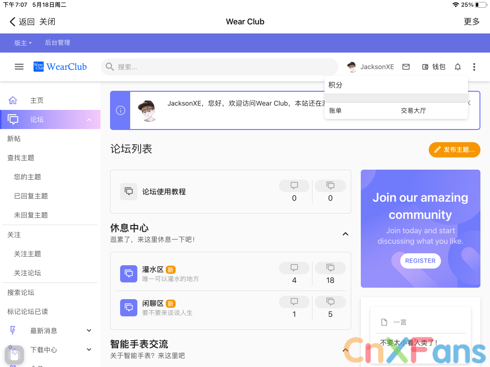The width and height of the screenshot is (490, 367).
Task: Click the 返回 back button
Action: [x=22, y=22]
